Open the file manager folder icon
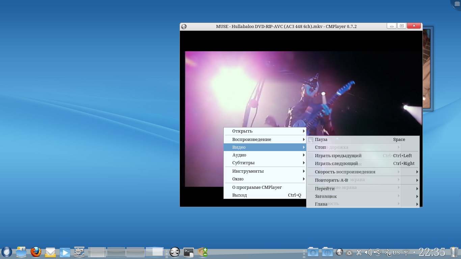This screenshot has height=259, width=461. [x=21, y=252]
